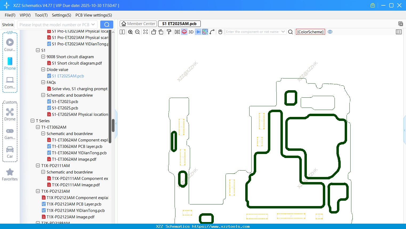This screenshot has height=229, width=406.
Task: Open component or net name dropdown arrow
Action: [283, 32]
